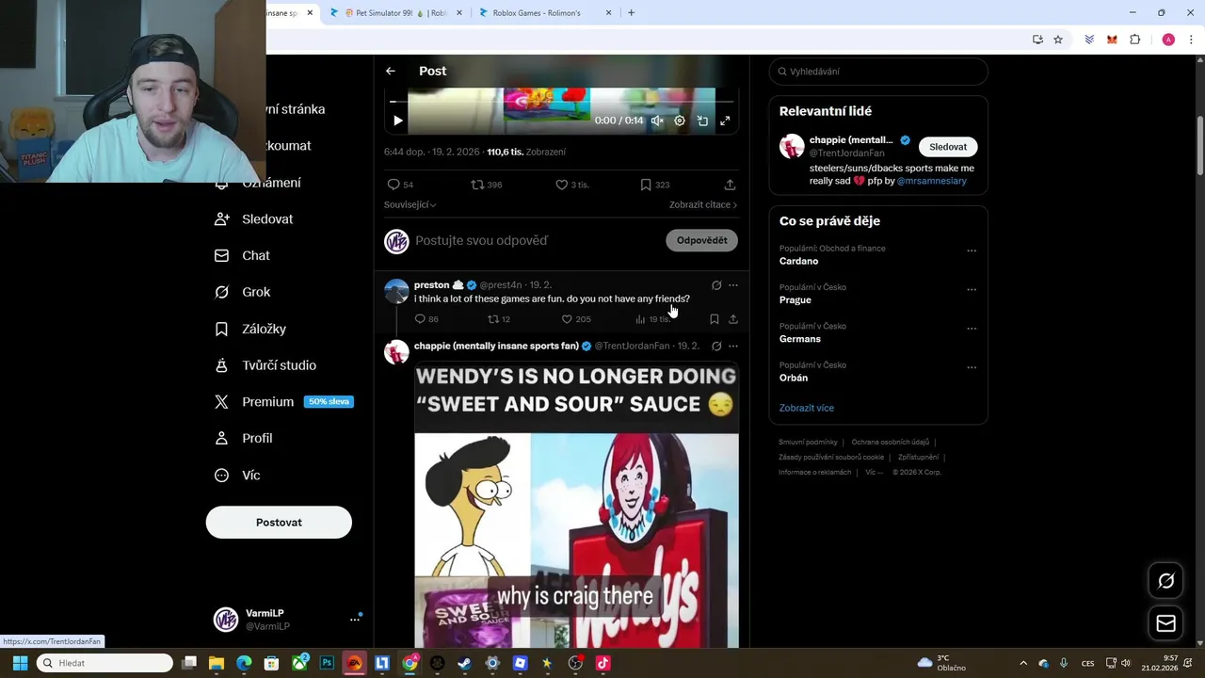Open the Wendy's sweet and sour image
1205x678 pixels.
576,506
